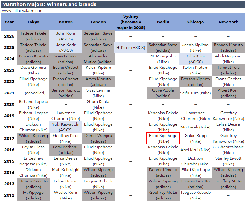Click the Year column header
This screenshot has height=202, width=246.
point(9,22)
